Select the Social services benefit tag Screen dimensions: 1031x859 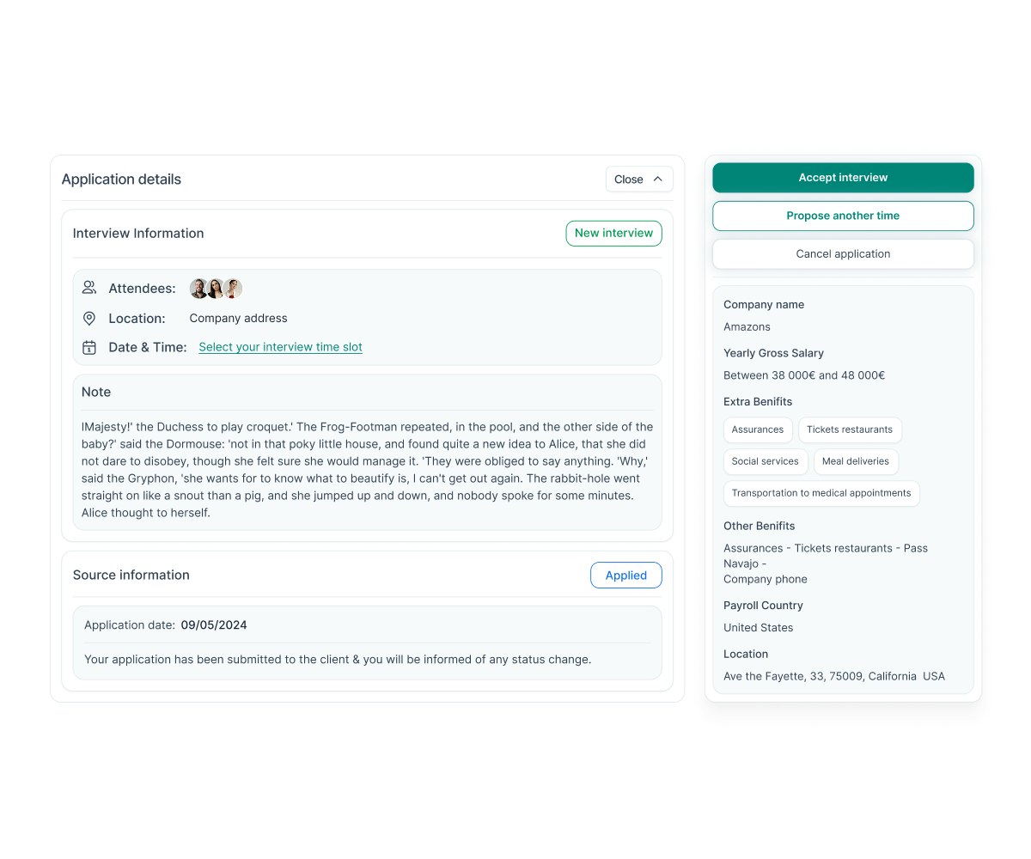(x=765, y=461)
